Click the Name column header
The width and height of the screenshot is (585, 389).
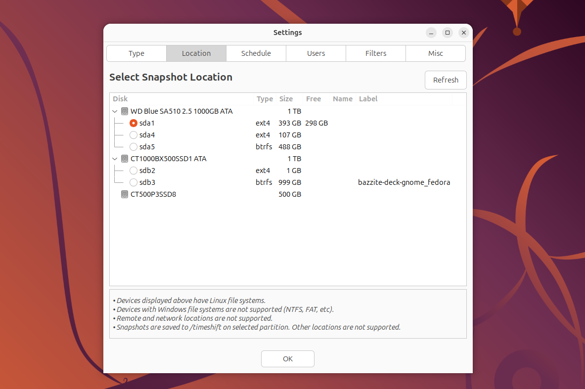pos(343,99)
